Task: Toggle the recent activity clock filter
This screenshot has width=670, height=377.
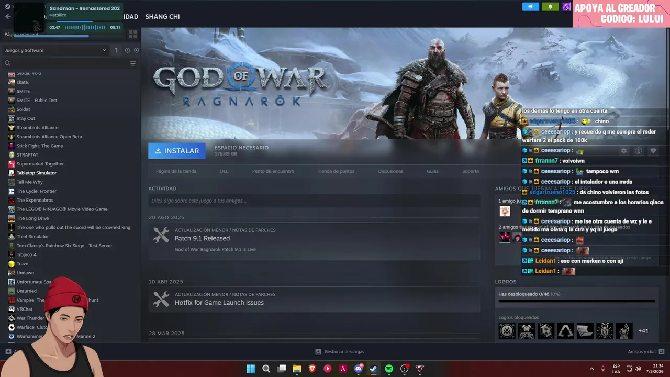Action: (x=127, y=50)
